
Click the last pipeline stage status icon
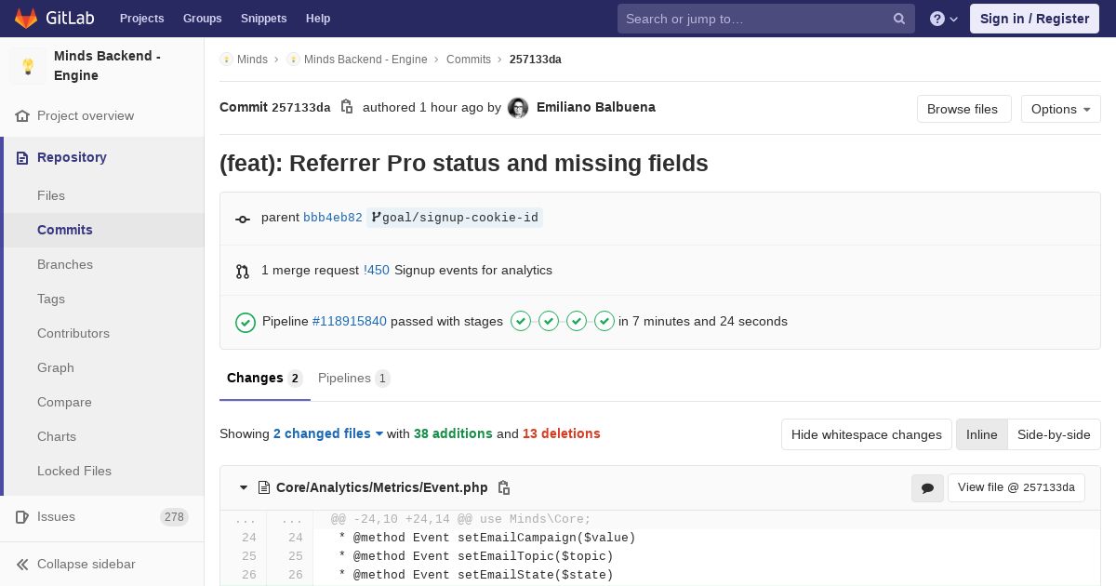point(604,321)
